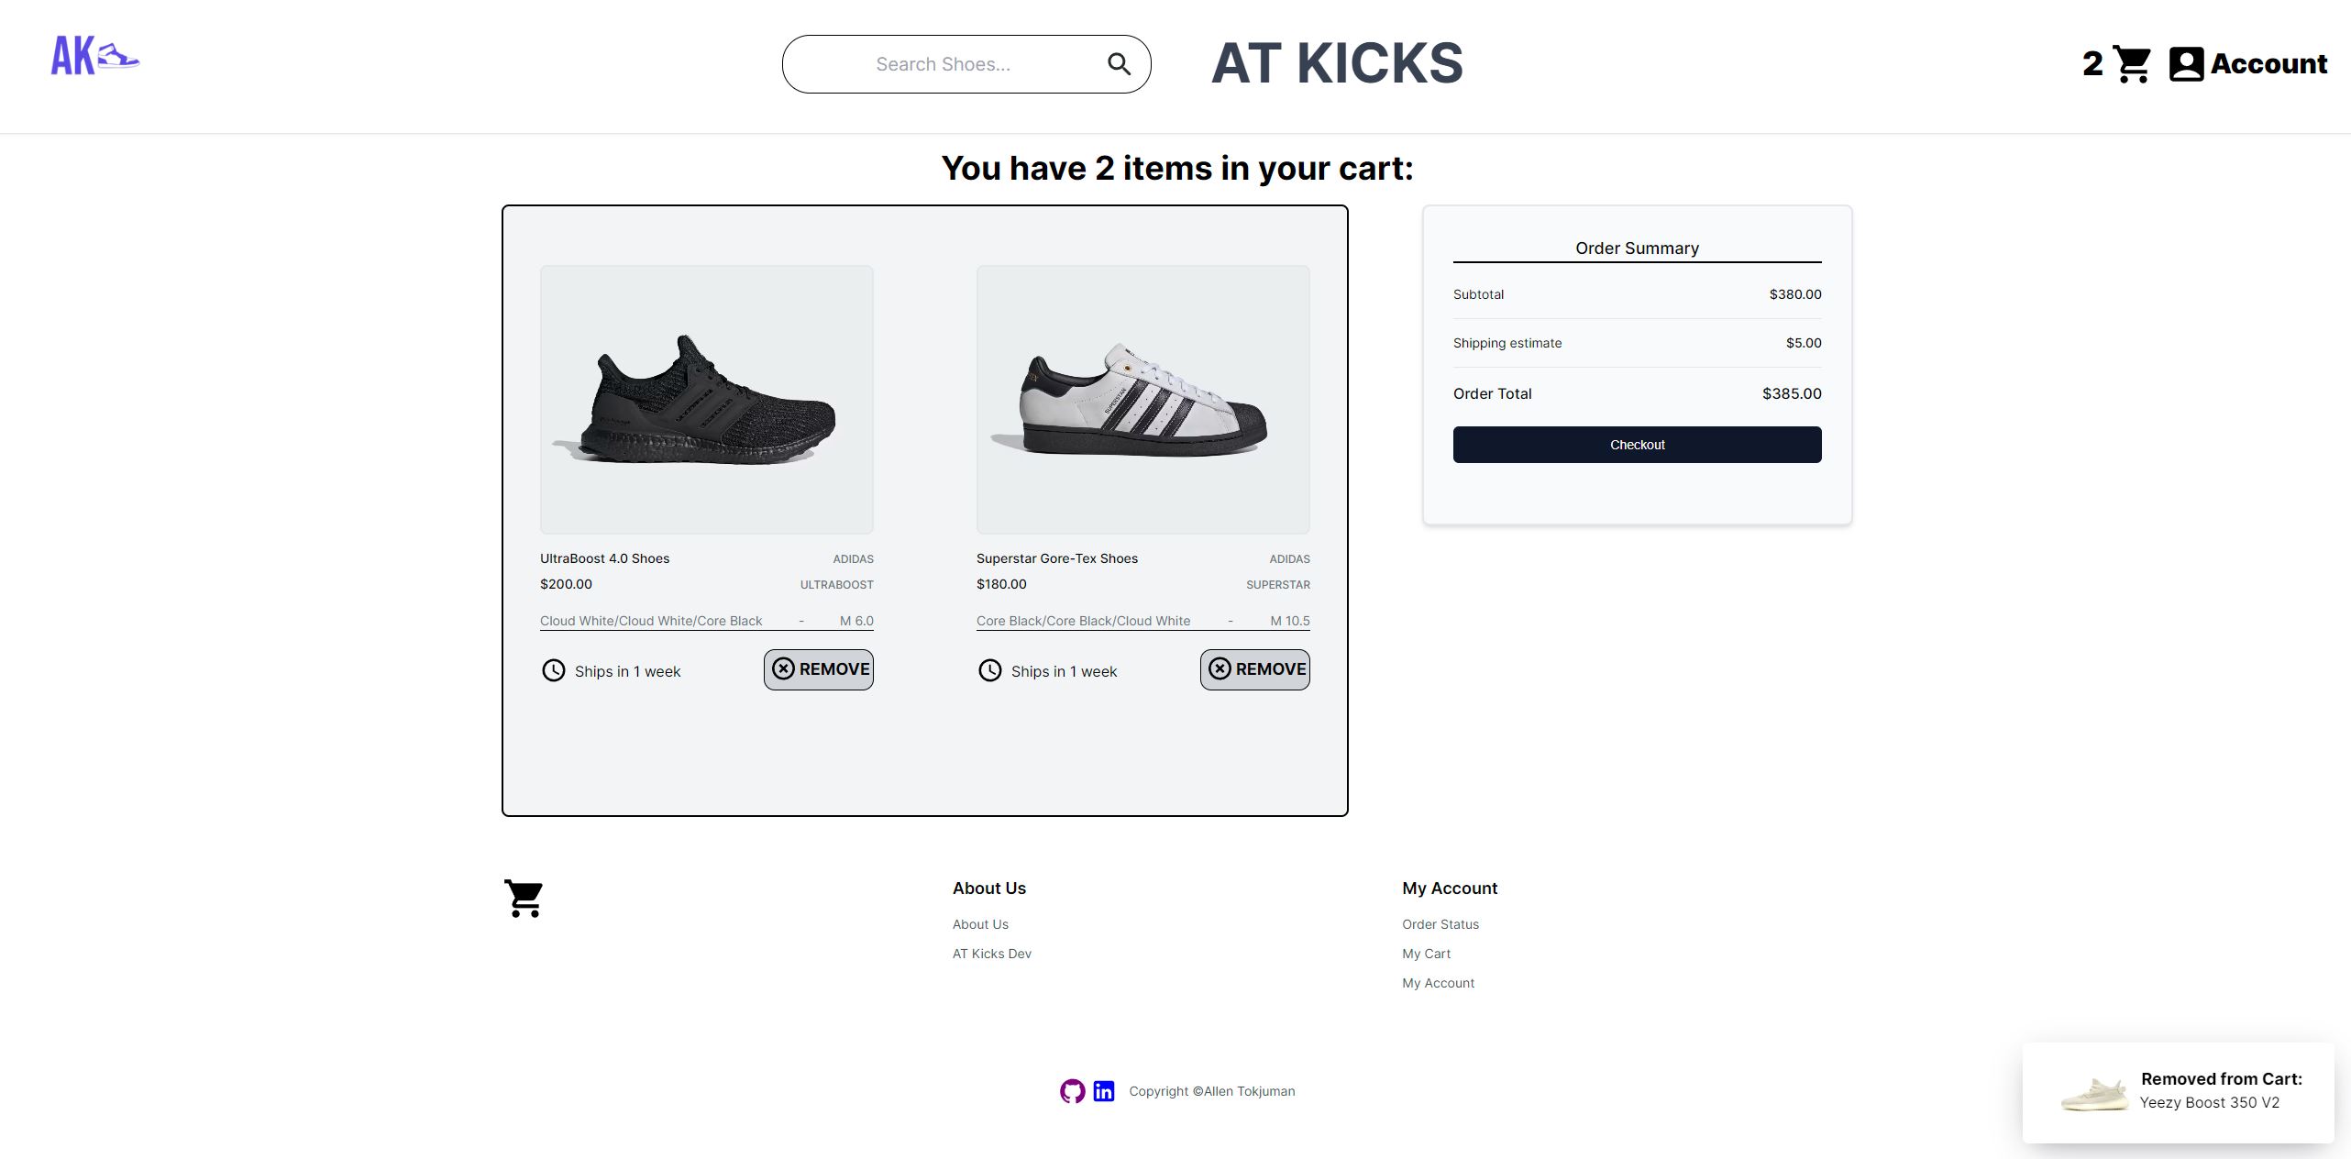Viewport: 2351px width, 1159px height.
Task: Click the footer shopping cart icon
Action: (524, 899)
